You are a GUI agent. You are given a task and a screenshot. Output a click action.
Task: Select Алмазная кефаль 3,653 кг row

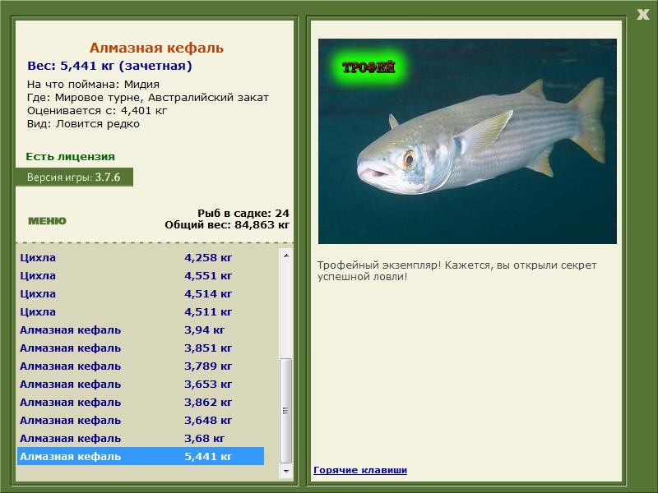tap(141, 384)
